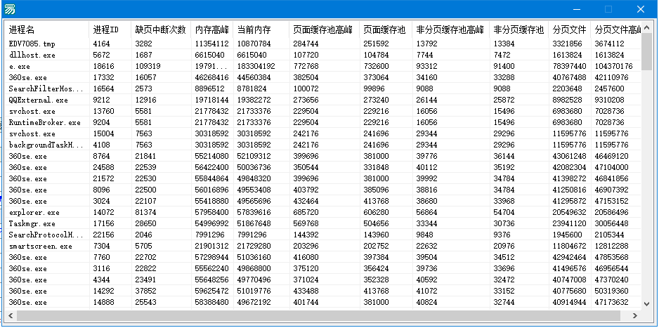
Task: Click process ID 3116 cell
Action: point(101,268)
